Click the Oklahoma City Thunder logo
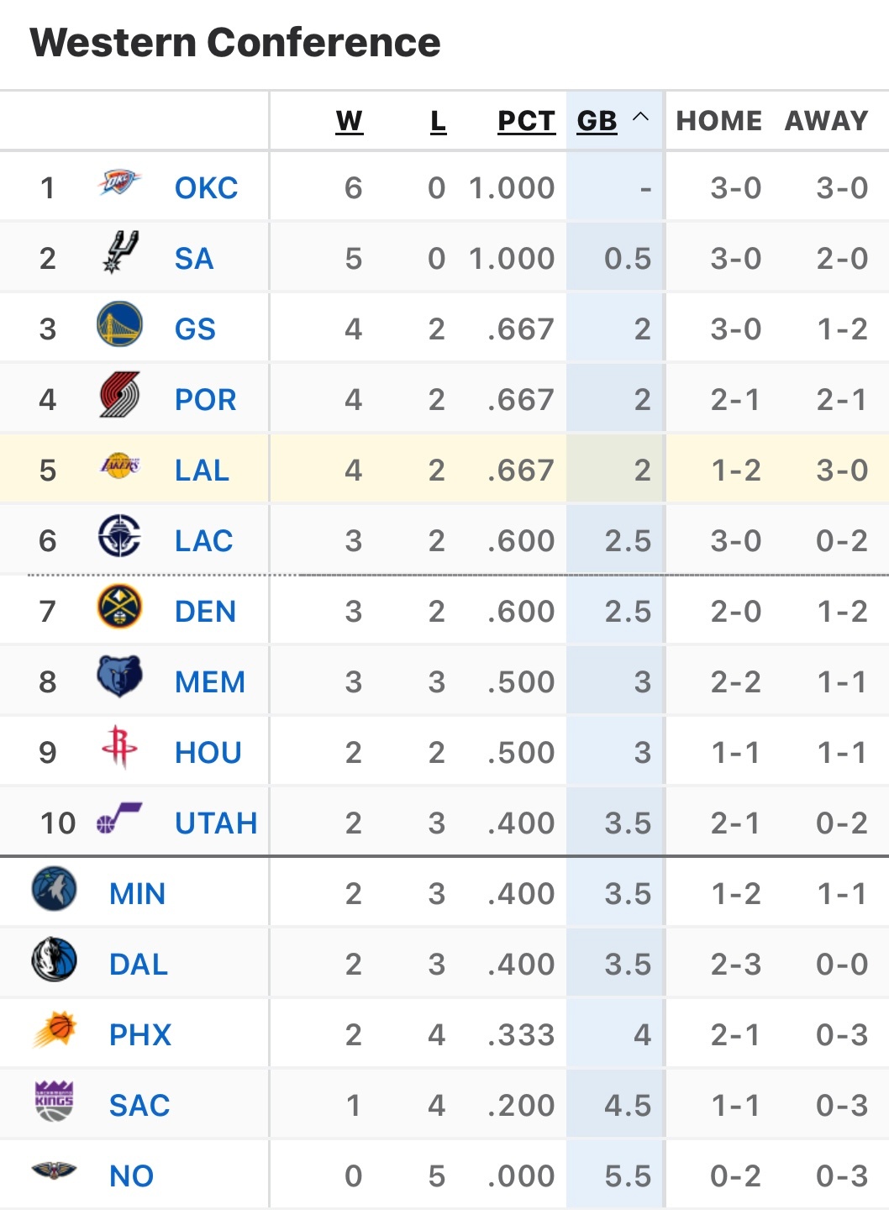 (119, 183)
